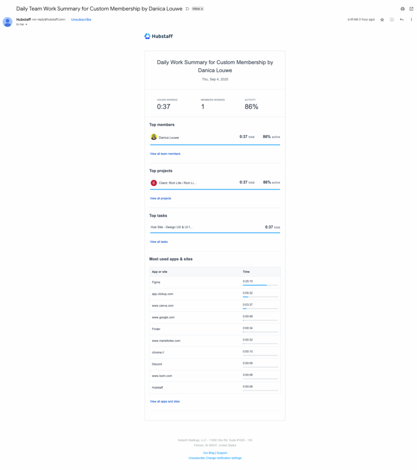Select the Figma row text

tap(156, 282)
